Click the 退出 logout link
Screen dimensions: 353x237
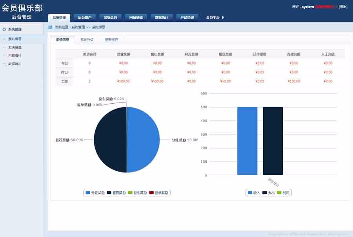(x=344, y=7)
